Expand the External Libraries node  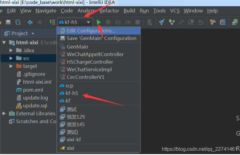4,113
